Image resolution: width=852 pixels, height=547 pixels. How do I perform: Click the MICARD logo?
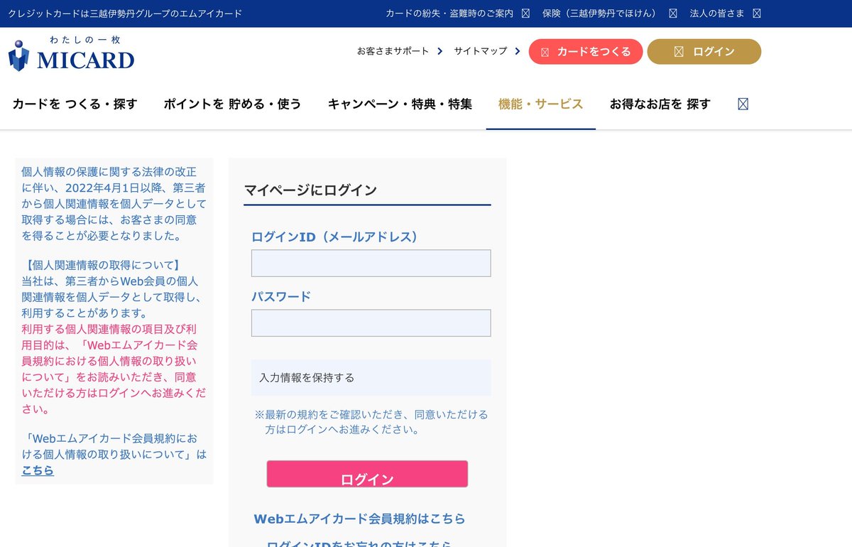pos(71,53)
